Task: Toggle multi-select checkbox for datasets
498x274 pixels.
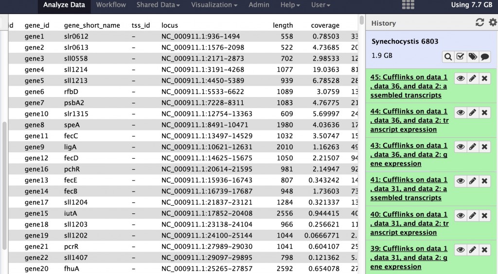Action: tap(460, 57)
